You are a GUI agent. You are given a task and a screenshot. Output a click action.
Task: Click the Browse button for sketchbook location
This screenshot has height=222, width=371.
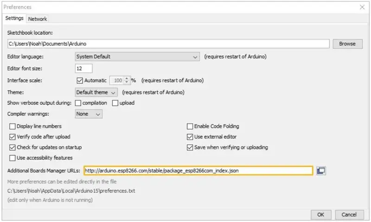[347, 44]
